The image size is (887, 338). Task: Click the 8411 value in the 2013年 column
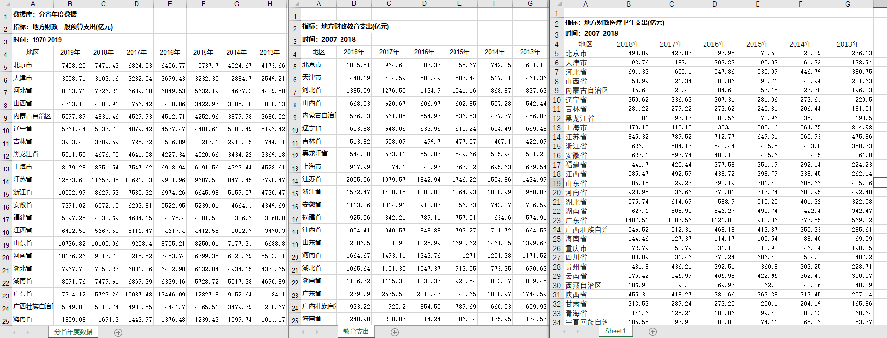pyautogui.click(x=270, y=294)
